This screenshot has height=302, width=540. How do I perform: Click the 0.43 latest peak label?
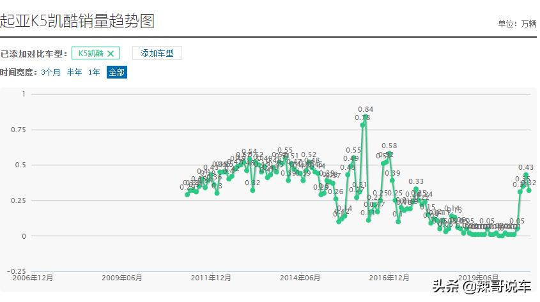point(526,167)
